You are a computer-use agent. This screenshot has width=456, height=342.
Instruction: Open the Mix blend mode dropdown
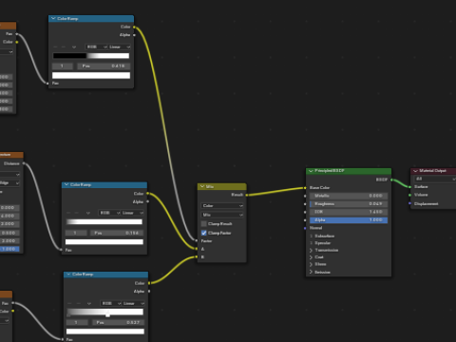[x=222, y=215]
